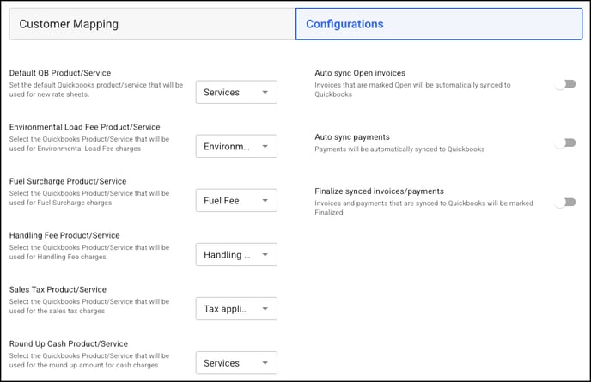
Task: Click the caret arrow in Handling Fee selector
Action: tap(265, 255)
